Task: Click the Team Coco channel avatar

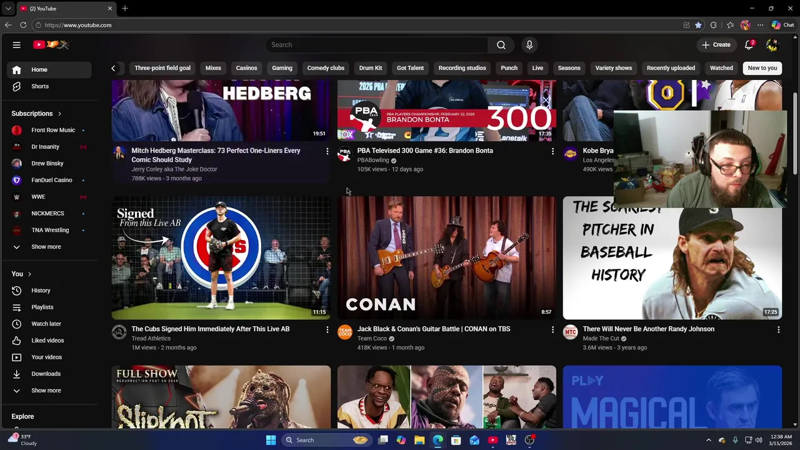Action: 345,332
